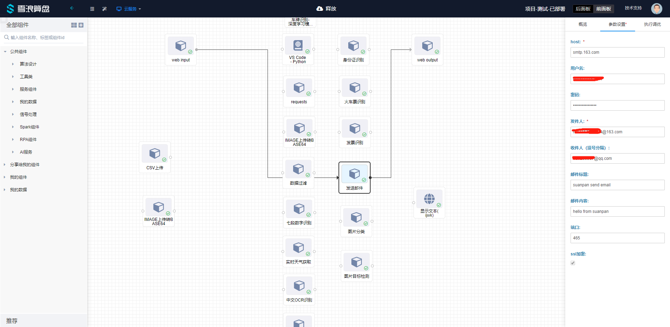Click the magic wand tool icon

click(x=104, y=9)
